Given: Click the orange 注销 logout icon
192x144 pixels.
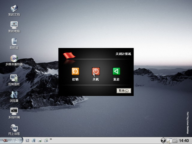Looking at the screenshot, I should point(75,71).
